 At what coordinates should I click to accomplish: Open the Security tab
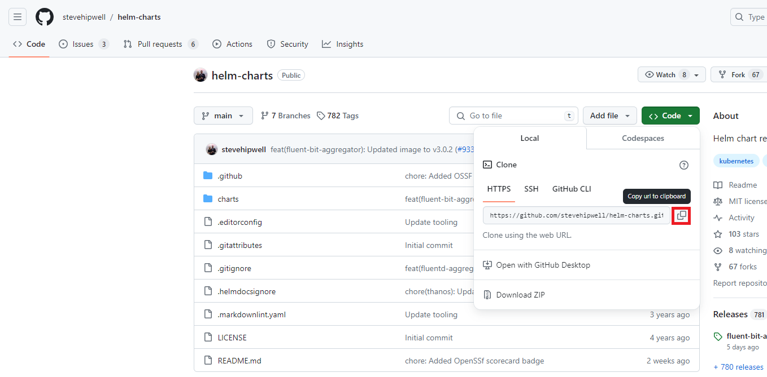click(287, 44)
